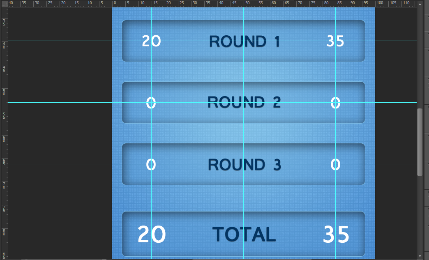Click the left 0 score in Round 3

[151, 164]
